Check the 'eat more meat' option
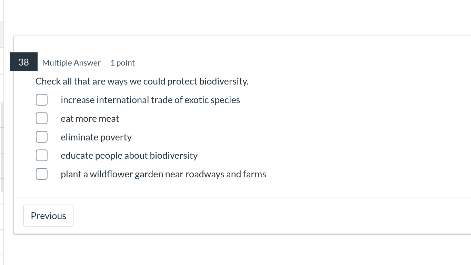Screen dimensions: 471x265 41,118
